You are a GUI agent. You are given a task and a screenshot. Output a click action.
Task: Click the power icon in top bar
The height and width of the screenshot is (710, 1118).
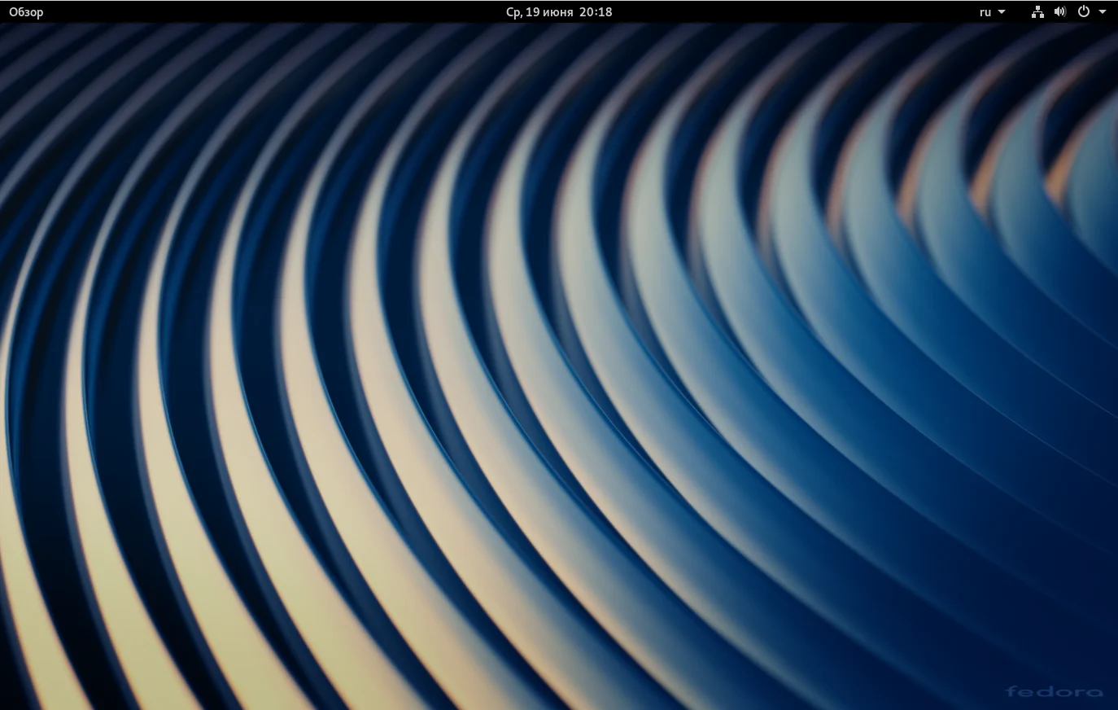click(1083, 12)
